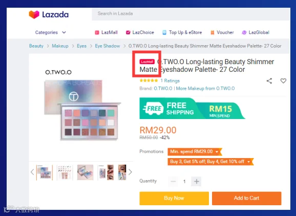Expand the Categories dropdown
Viewport: 296px width, 216px height.
(51, 32)
